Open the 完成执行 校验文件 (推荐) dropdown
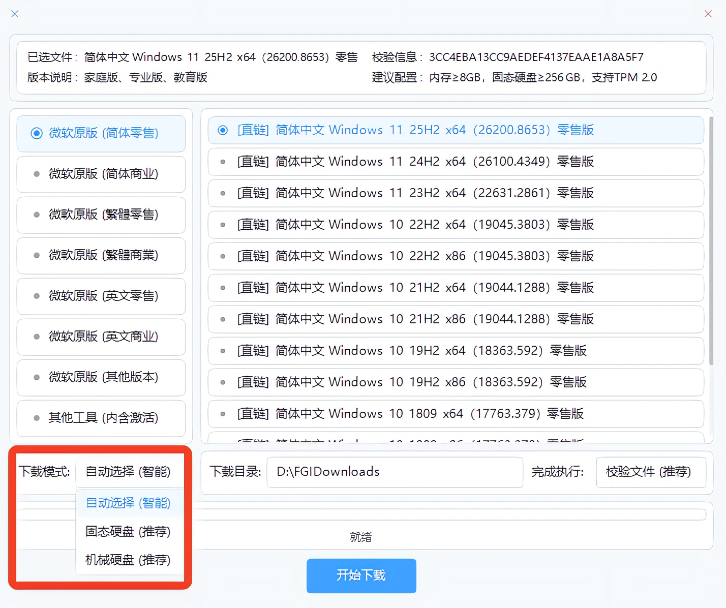This screenshot has width=726, height=608. pos(651,472)
